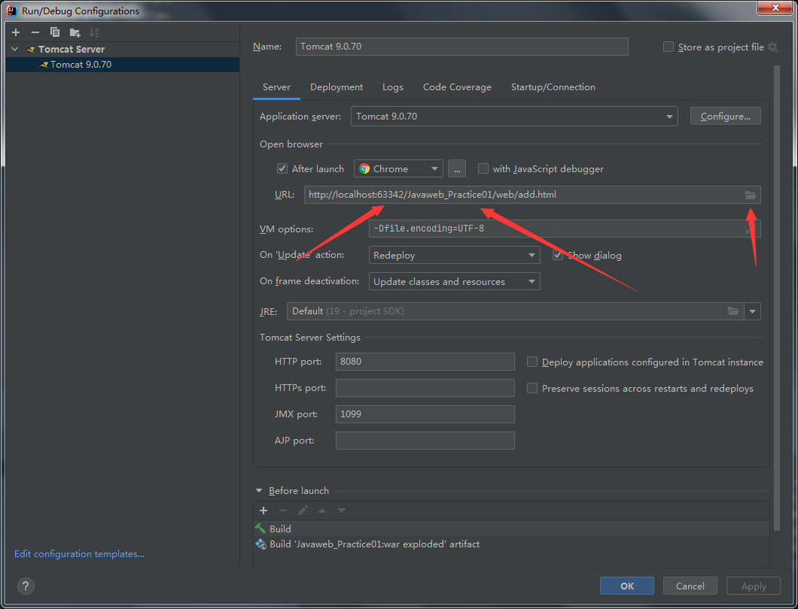This screenshot has width=798, height=609.
Task: Open Chrome browser selection dropdown
Action: 398,168
